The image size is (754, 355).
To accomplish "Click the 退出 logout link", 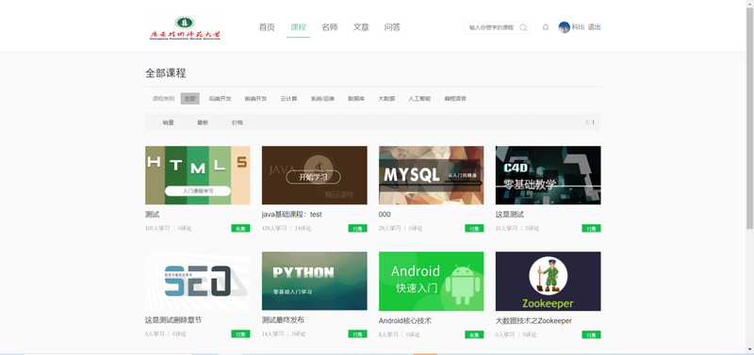I will point(595,27).
